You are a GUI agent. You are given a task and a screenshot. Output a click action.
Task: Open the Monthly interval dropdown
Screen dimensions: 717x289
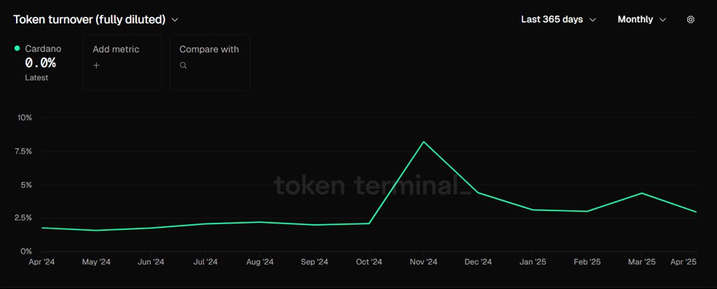641,20
